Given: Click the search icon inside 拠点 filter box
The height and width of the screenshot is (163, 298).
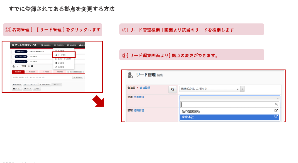Looking at the screenshot, I should [x=276, y=104].
